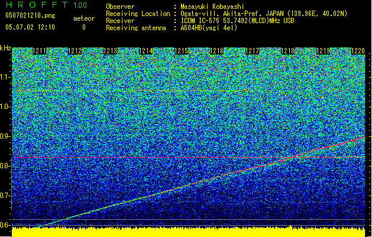The image size is (372, 237).
Task: Click the 0.9 frequency axis label
Action: [5, 136]
